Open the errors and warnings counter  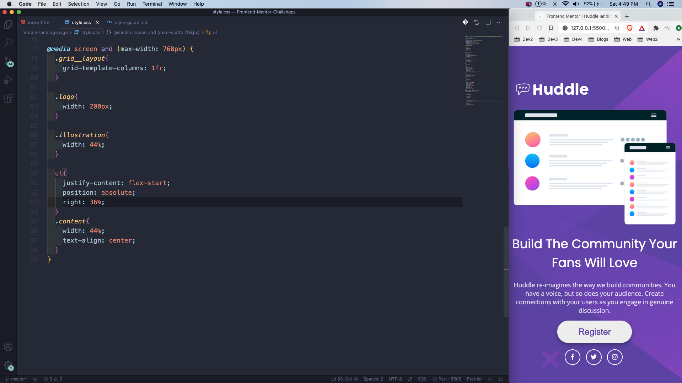tap(53, 379)
